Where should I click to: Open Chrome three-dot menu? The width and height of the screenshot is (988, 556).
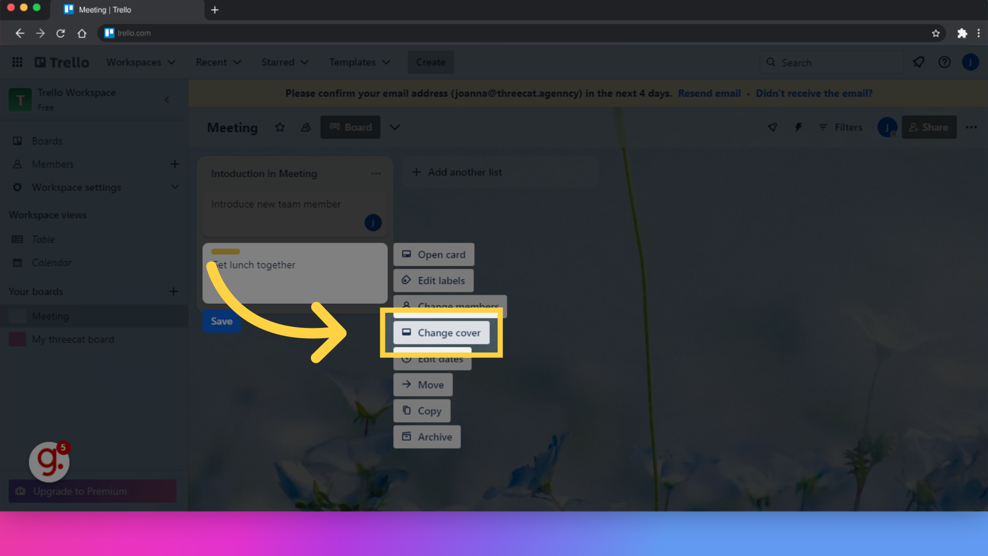(x=978, y=33)
